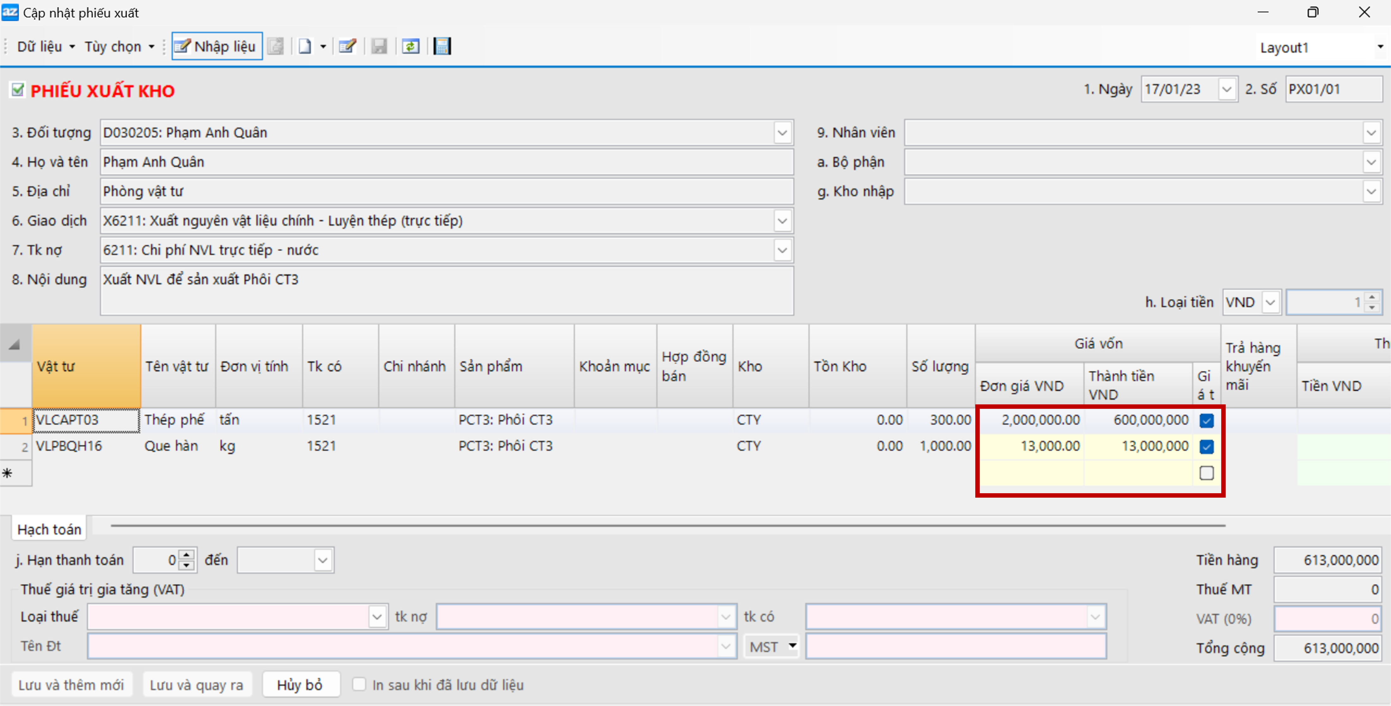Click the new row asterisk marker

pyautogui.click(x=8, y=473)
